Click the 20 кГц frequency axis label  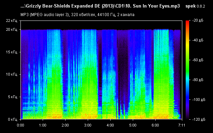point(12,29)
